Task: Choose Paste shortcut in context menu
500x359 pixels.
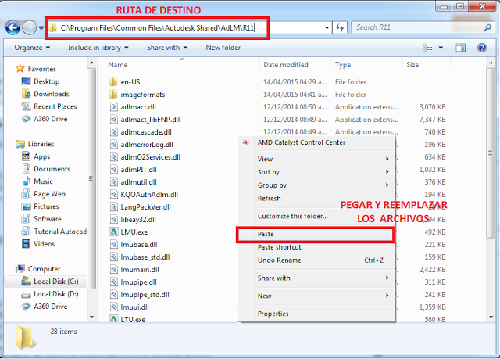Action: 316,247
